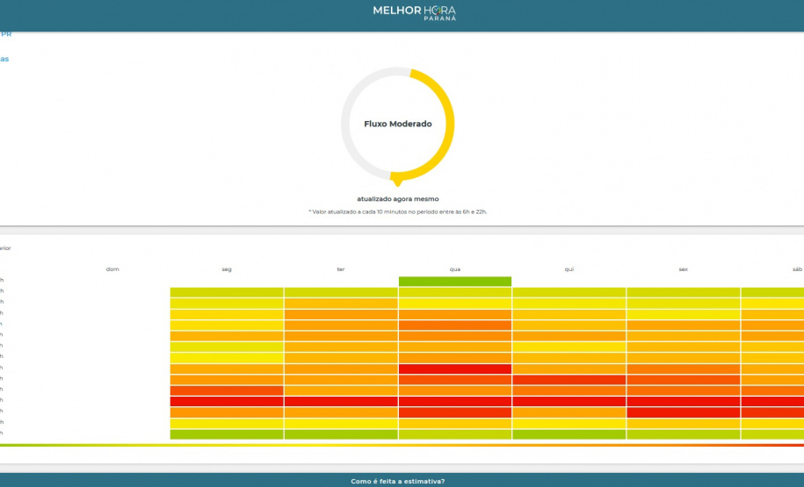The height and width of the screenshot is (487, 804).
Task: Click the lone green cell atop qua column
Action: point(455,282)
